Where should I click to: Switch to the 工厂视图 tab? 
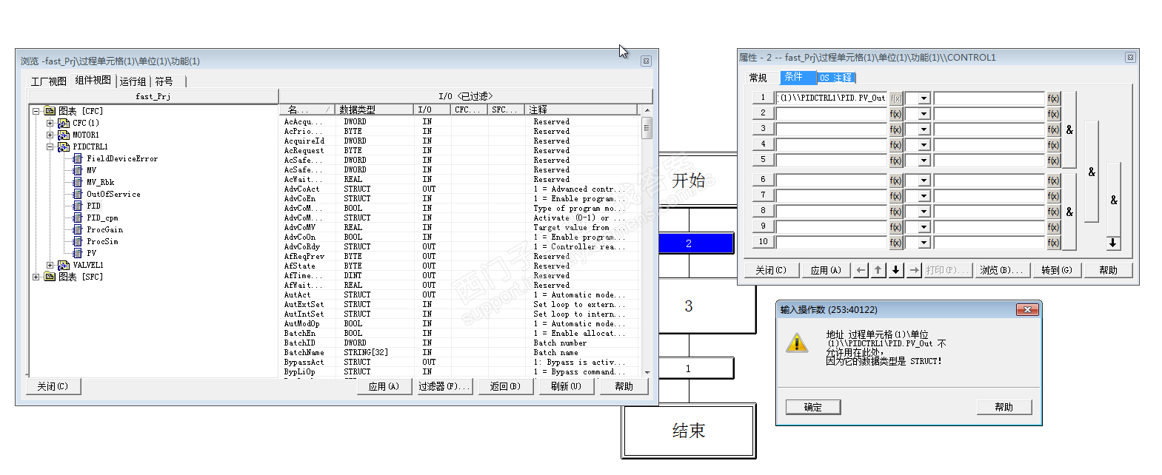[48, 81]
